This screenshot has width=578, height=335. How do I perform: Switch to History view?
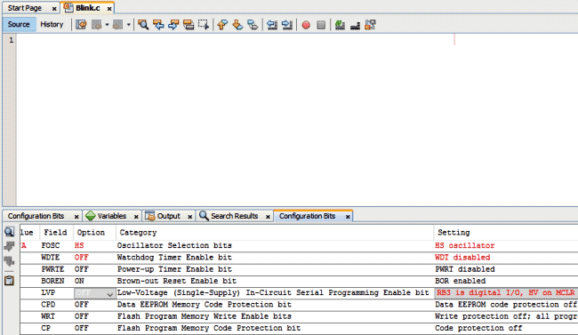point(52,24)
